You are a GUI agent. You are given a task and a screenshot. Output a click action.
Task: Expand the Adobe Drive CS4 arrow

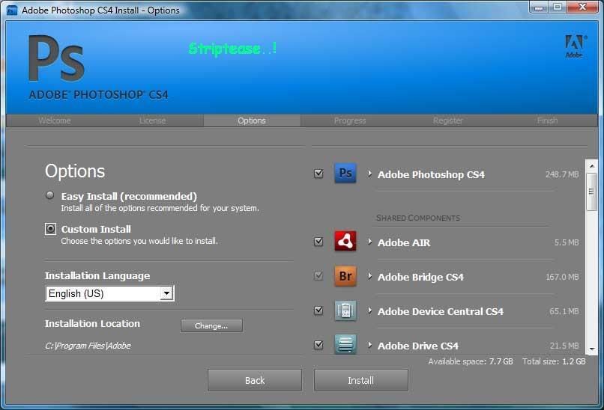point(369,345)
